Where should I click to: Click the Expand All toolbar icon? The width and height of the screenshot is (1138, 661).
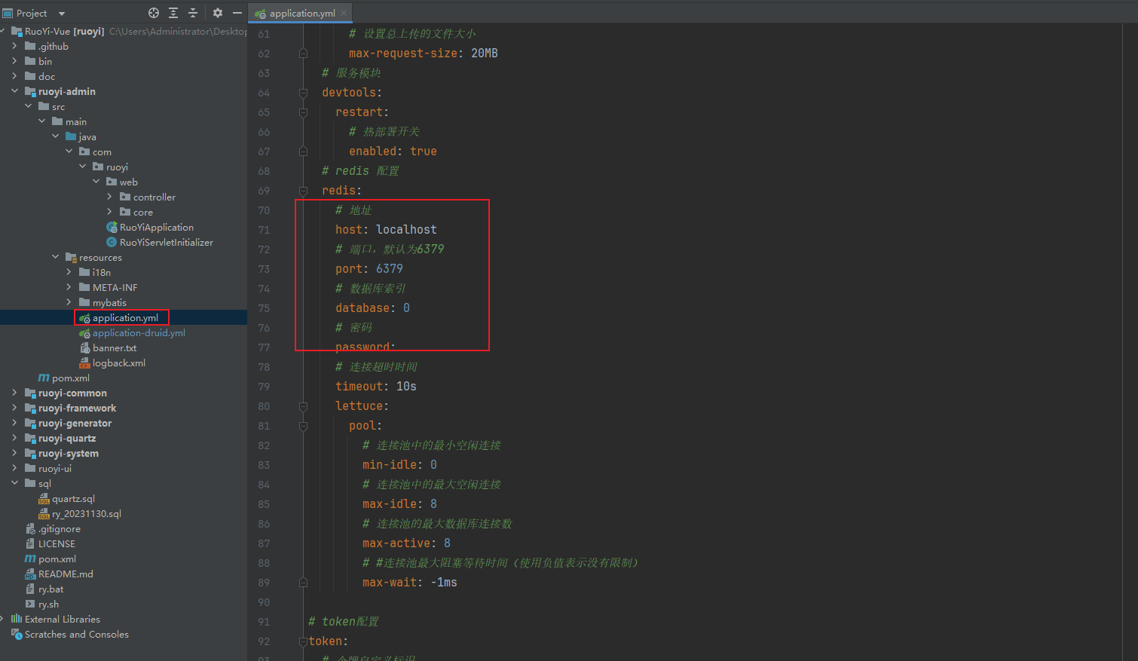tap(173, 13)
